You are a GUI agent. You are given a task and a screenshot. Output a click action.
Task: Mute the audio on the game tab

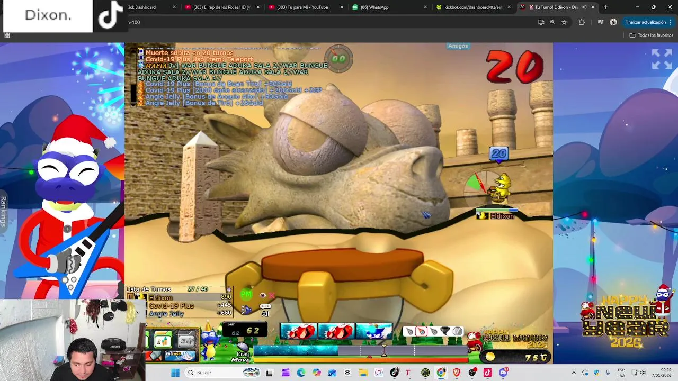click(584, 7)
